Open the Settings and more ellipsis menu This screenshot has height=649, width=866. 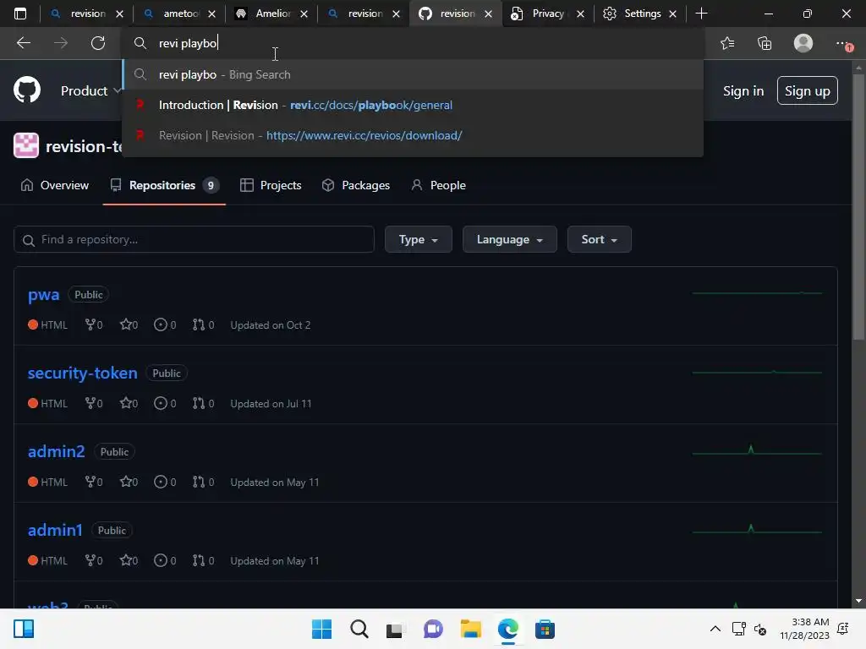click(843, 44)
